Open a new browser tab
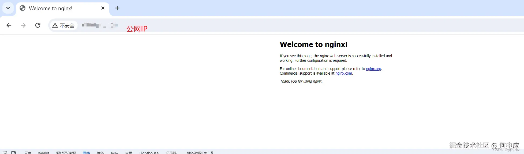The width and height of the screenshot is (524, 154). pyautogui.click(x=117, y=8)
